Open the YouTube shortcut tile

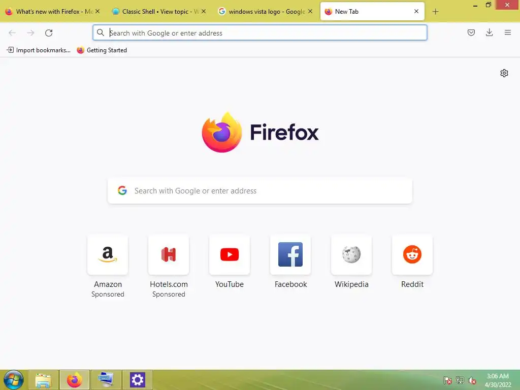230,255
